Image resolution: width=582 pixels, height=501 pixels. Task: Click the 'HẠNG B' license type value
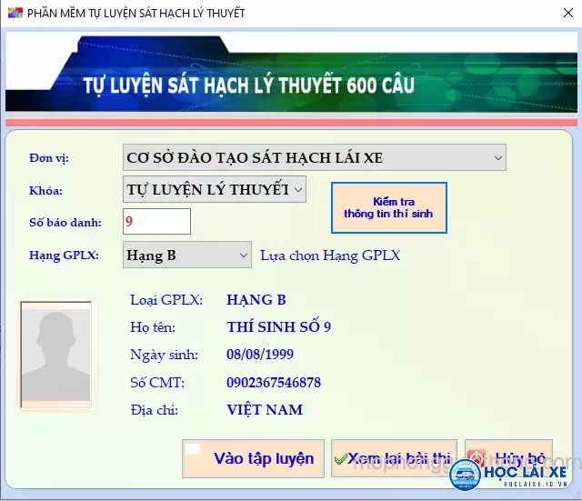pyautogui.click(x=256, y=299)
